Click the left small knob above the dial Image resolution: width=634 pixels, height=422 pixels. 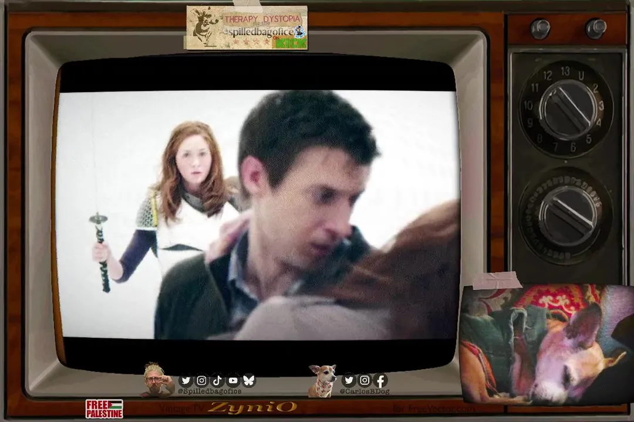[540, 29]
